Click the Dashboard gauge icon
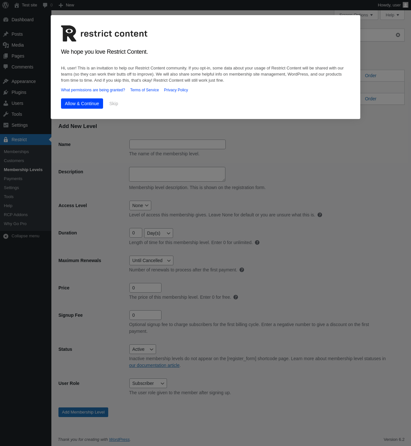Screen dimensions: 411x446 coord(6,20)
